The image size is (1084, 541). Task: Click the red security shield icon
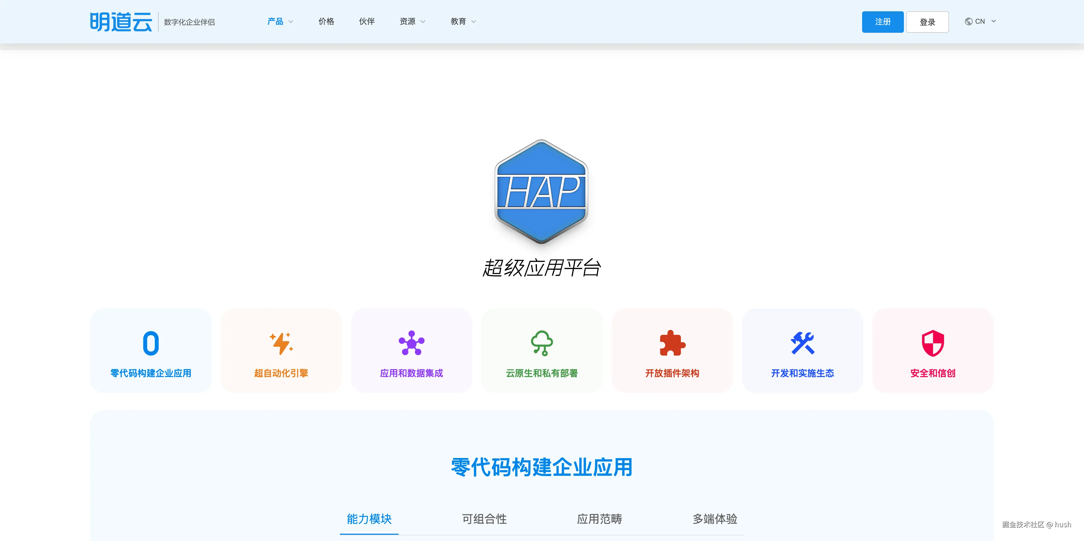coord(933,343)
